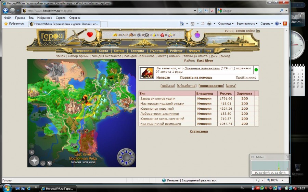Screen dimensions: 308x192
Task: Open the Windows Start orb
Action: (x=7, y=188)
